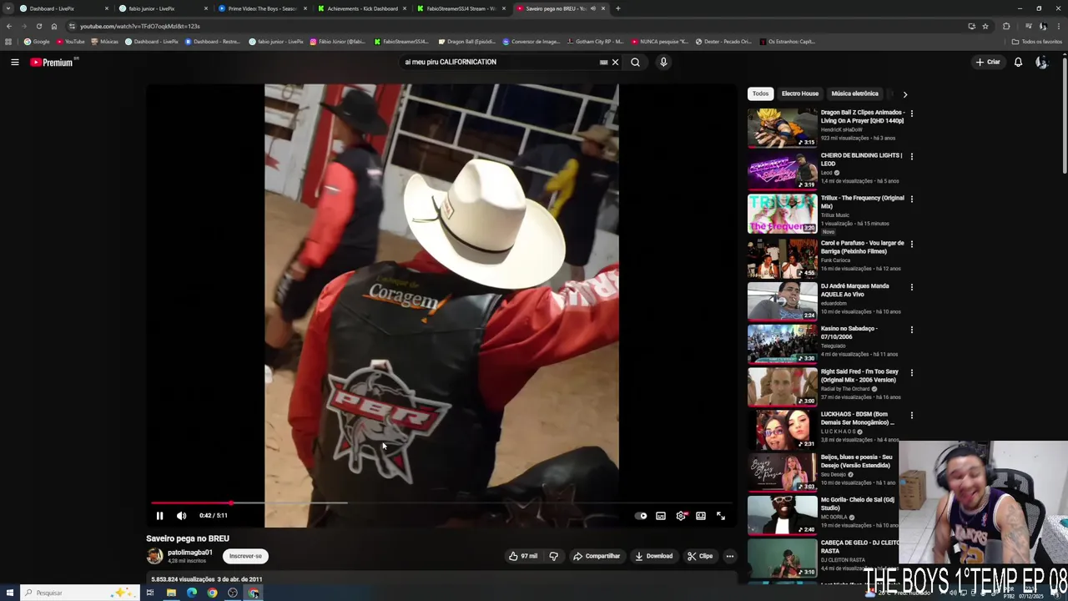Open YouTube notifications bell
1068x601 pixels.
tap(1018, 62)
